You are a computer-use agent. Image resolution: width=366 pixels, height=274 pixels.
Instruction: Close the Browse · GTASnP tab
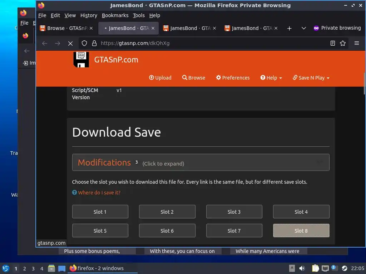(x=91, y=28)
